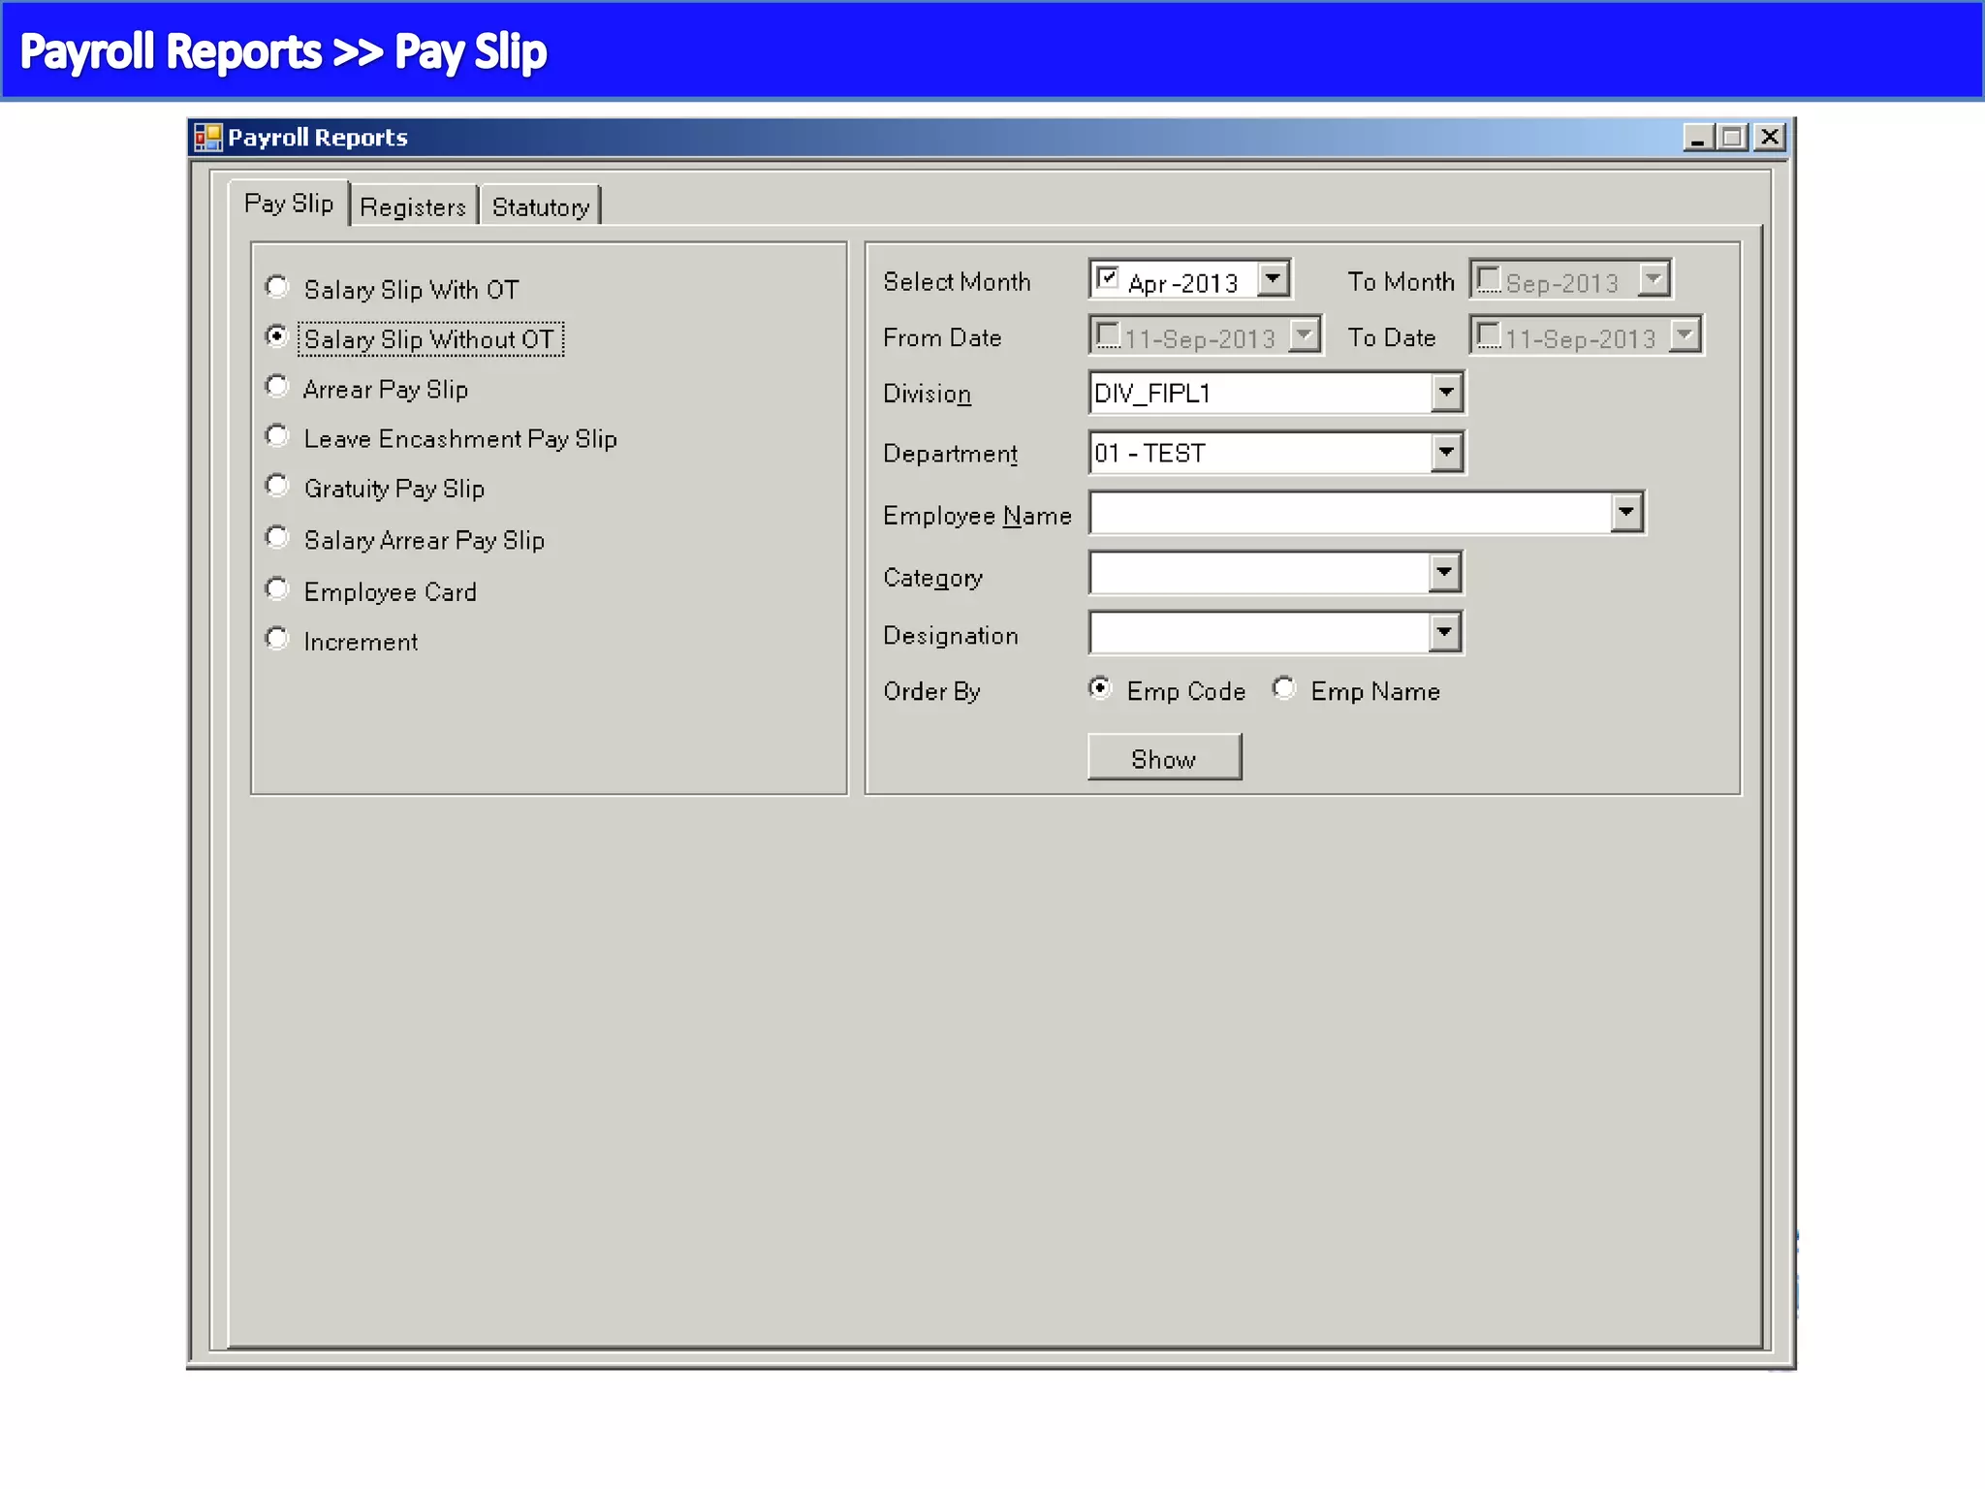Expand the Department dropdown arrow
Image resolution: width=1985 pixels, height=1489 pixels.
coord(1446,453)
